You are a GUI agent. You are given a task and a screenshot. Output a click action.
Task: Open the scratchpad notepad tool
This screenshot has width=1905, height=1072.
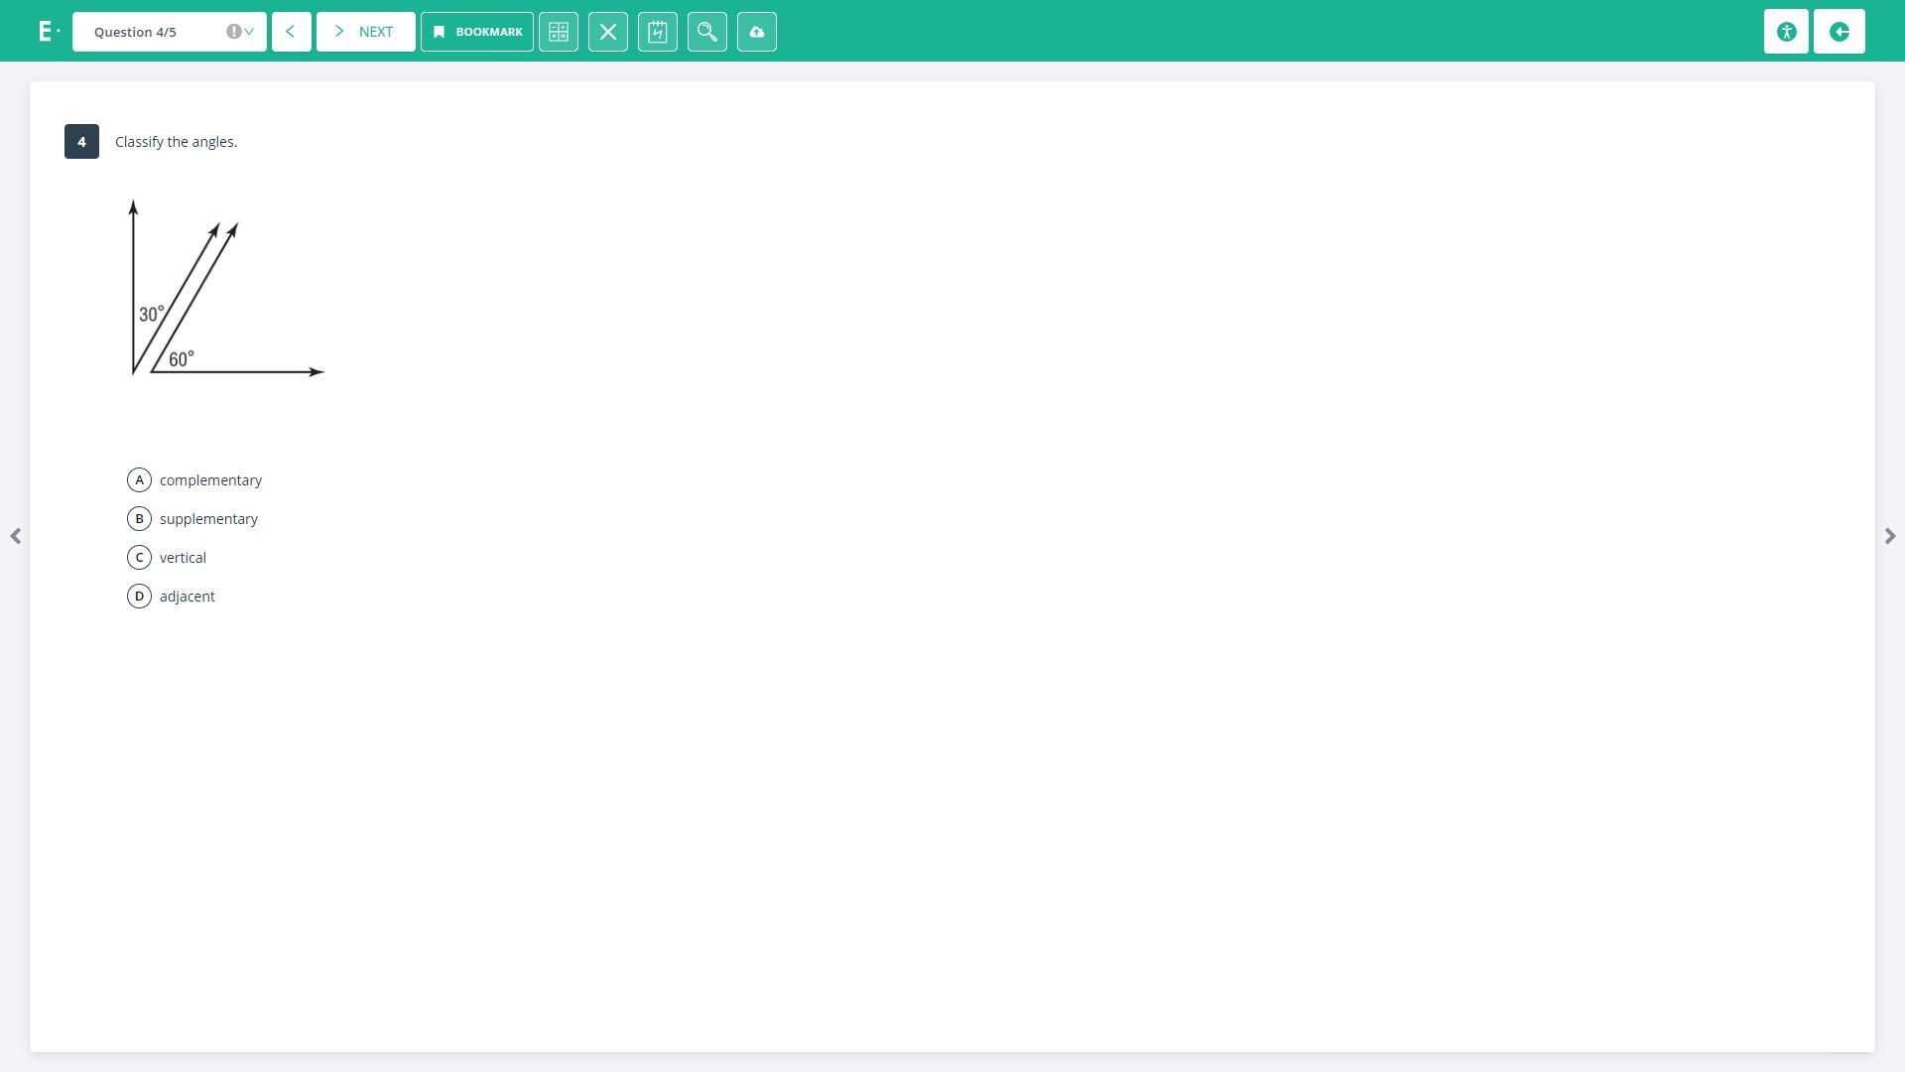click(658, 32)
